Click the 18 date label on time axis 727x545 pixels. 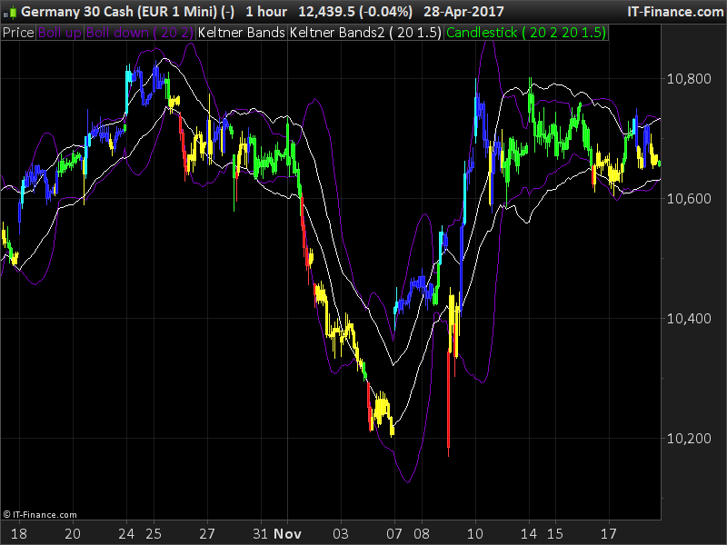click(19, 534)
